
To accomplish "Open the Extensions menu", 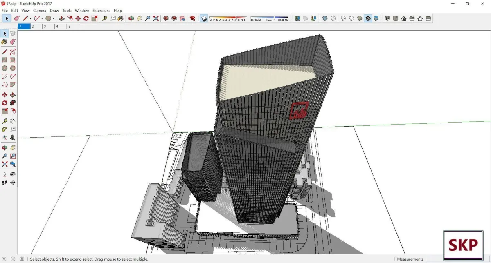I will click(101, 11).
